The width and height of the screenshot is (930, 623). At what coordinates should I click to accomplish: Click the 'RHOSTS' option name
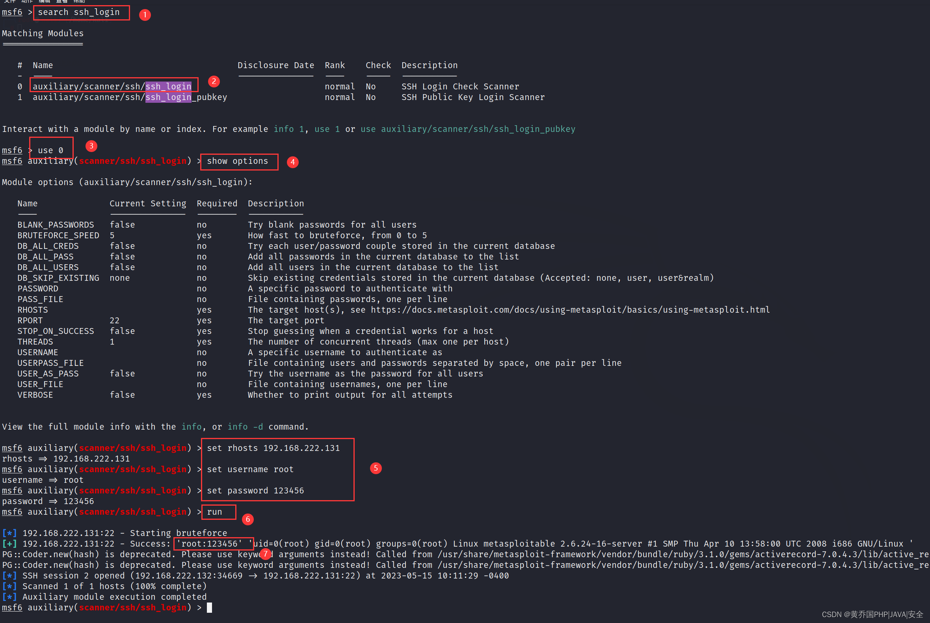coord(33,310)
